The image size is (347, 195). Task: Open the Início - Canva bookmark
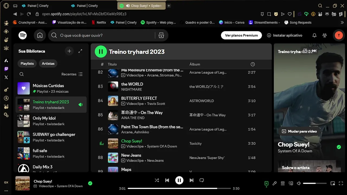[232, 22]
